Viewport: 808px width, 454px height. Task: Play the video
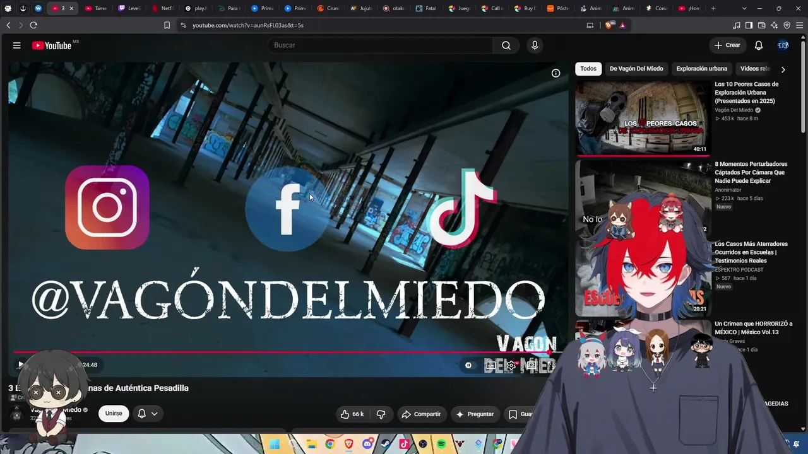click(x=20, y=364)
